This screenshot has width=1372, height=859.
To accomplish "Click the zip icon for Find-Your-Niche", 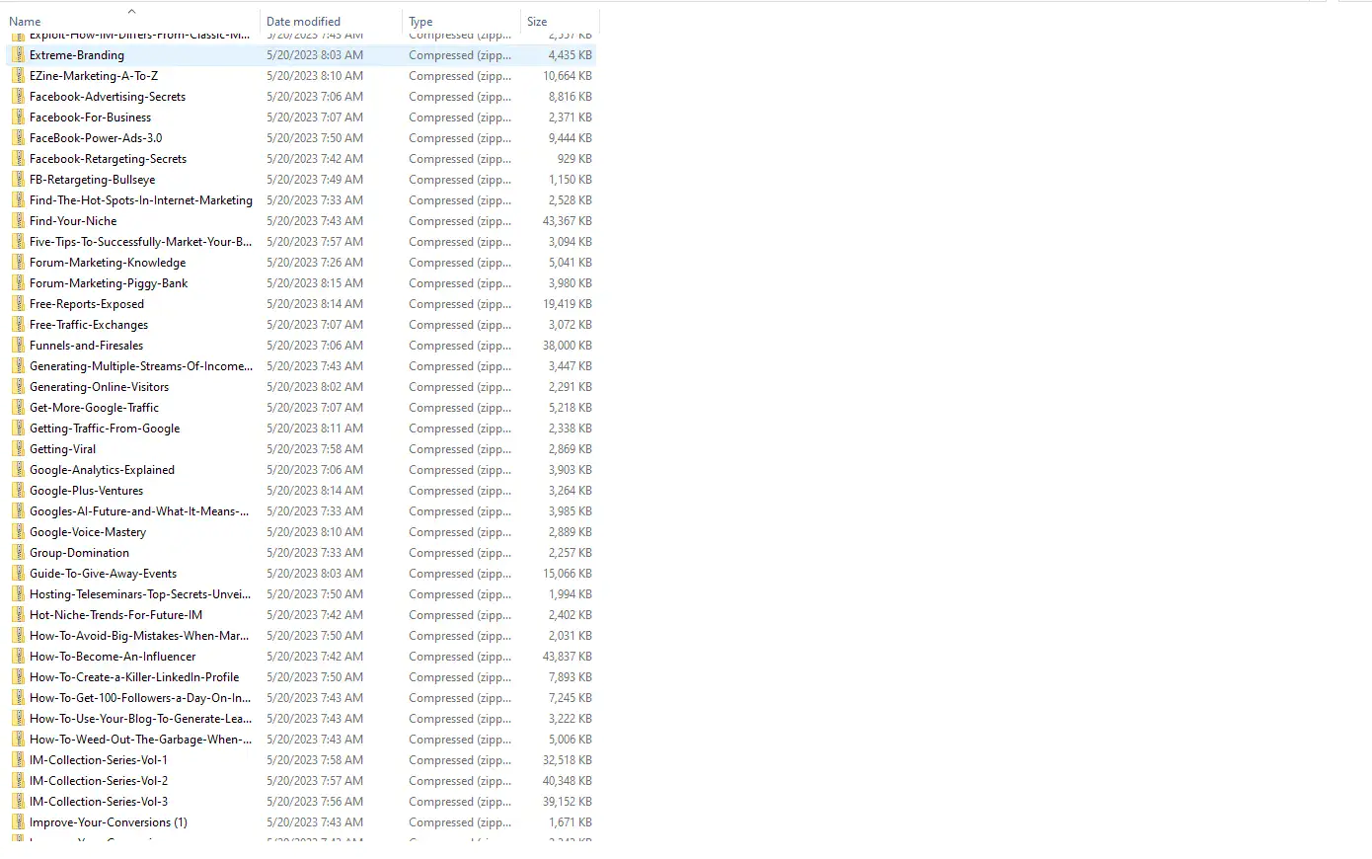I will [x=18, y=221].
